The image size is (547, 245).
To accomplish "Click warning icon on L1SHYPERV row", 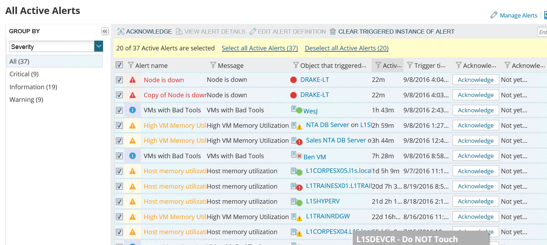I will pyautogui.click(x=133, y=202).
